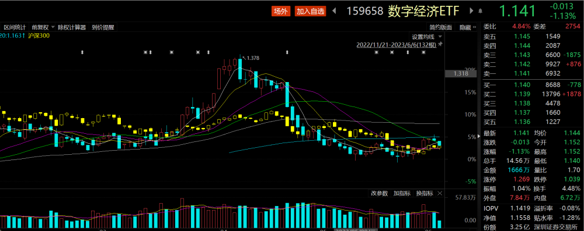Click the IOPV value 1.1419
The height and width of the screenshot is (231, 584).
[520, 209]
